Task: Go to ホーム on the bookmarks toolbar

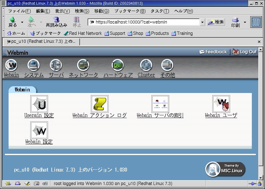Action: click(16, 33)
